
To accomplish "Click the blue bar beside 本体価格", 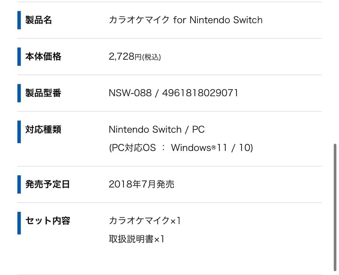I will click(x=19, y=57).
